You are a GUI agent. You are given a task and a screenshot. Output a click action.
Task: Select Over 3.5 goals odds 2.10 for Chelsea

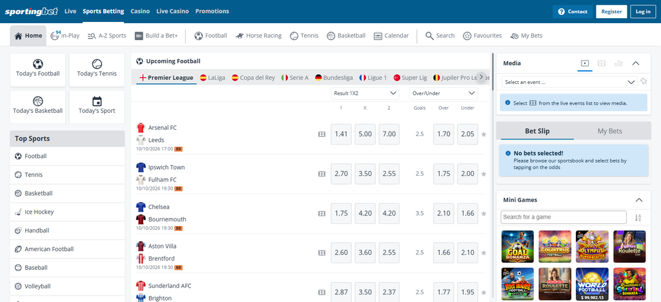point(443,214)
